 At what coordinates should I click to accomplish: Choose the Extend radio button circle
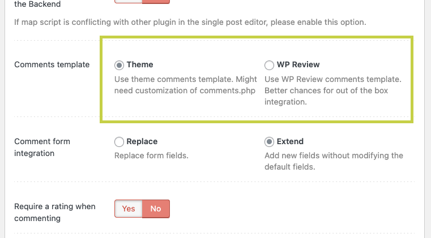[269, 142]
